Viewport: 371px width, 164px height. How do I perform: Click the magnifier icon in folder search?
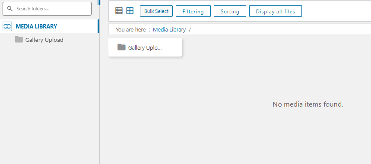(x=10, y=9)
